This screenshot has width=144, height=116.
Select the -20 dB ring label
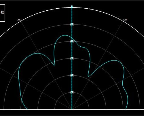[x=72, y=41]
